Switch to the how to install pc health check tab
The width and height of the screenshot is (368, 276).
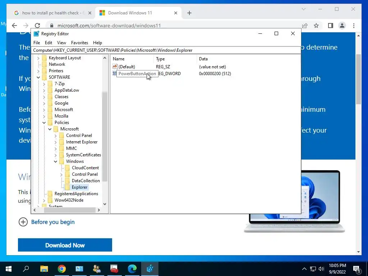(x=52, y=13)
